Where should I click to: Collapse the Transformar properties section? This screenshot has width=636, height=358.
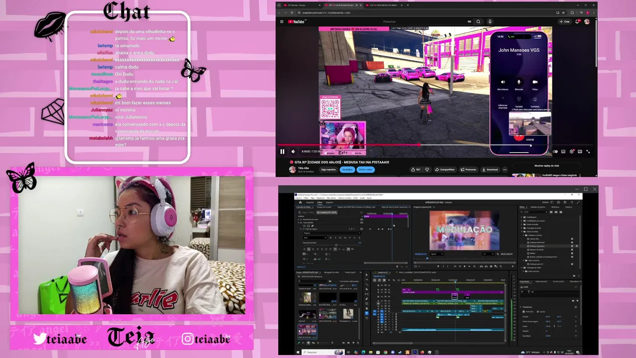point(521,307)
